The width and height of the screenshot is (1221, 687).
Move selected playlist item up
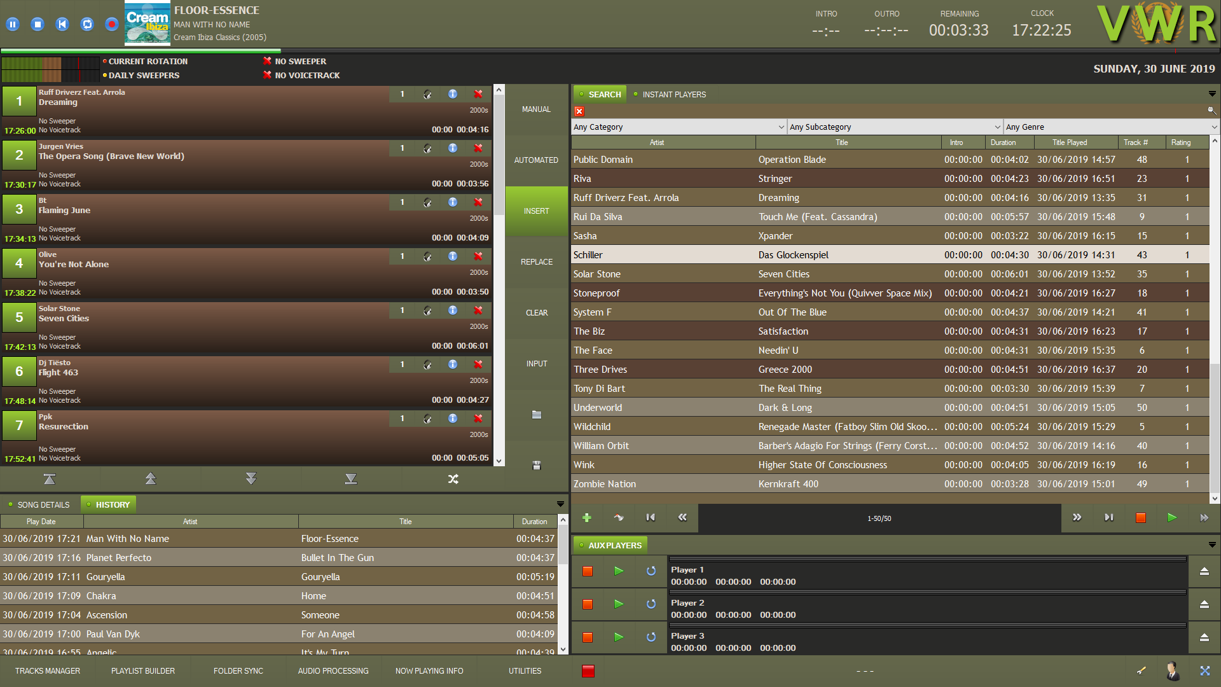(151, 479)
